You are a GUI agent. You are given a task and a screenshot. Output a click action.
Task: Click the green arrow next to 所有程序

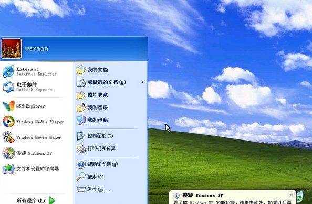(x=52, y=200)
